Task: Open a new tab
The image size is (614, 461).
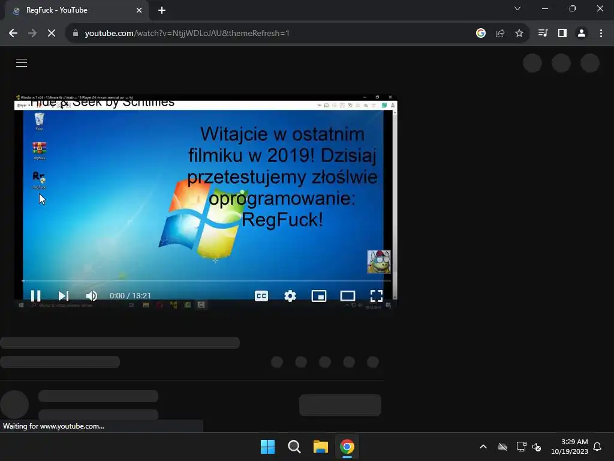Action: [162, 10]
